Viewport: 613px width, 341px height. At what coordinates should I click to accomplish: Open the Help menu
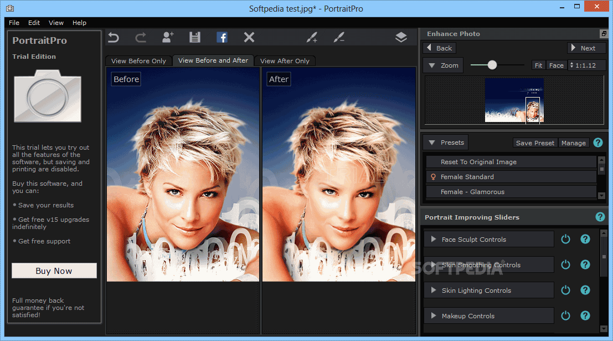(79, 23)
